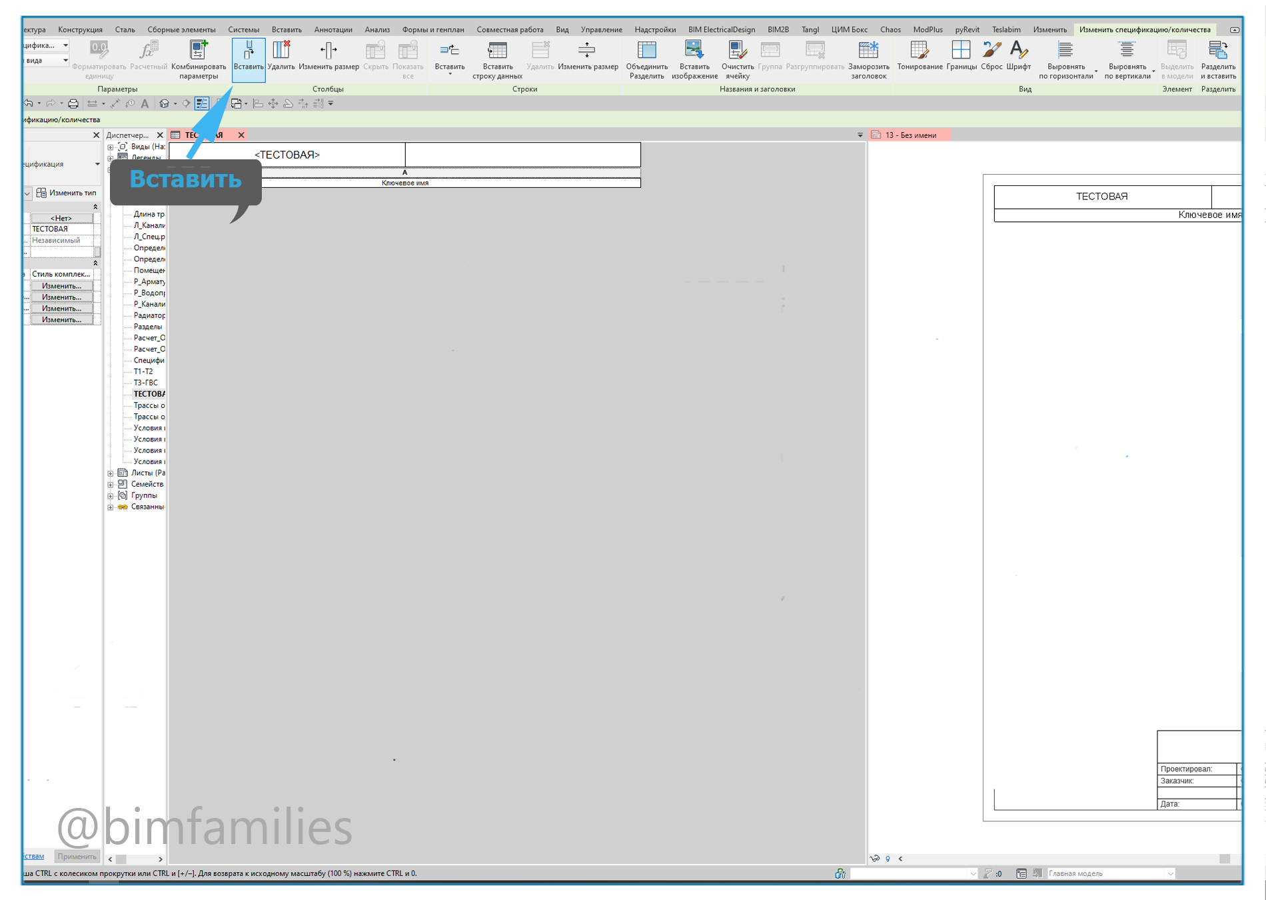This screenshot has height=900, width=1266.
Task: Select Т3-ГВС item in browser tree
Action: [x=145, y=383]
